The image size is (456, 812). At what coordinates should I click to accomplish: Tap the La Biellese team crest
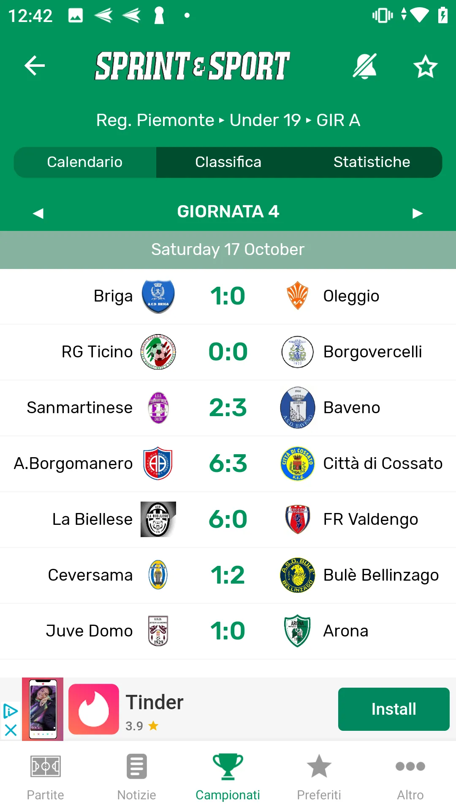coord(158,519)
